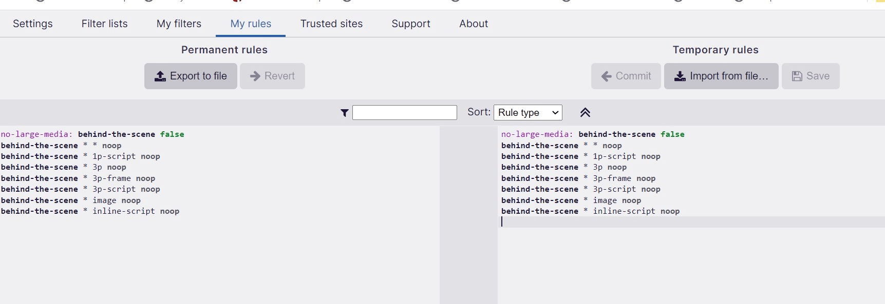Screen dimensions: 885x304
Task: Click the double-chevron collapse icon beside Sort
Action: 585,113
